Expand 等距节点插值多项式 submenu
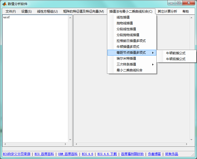The height and width of the screenshot is (159, 197). pyautogui.click(x=132, y=53)
